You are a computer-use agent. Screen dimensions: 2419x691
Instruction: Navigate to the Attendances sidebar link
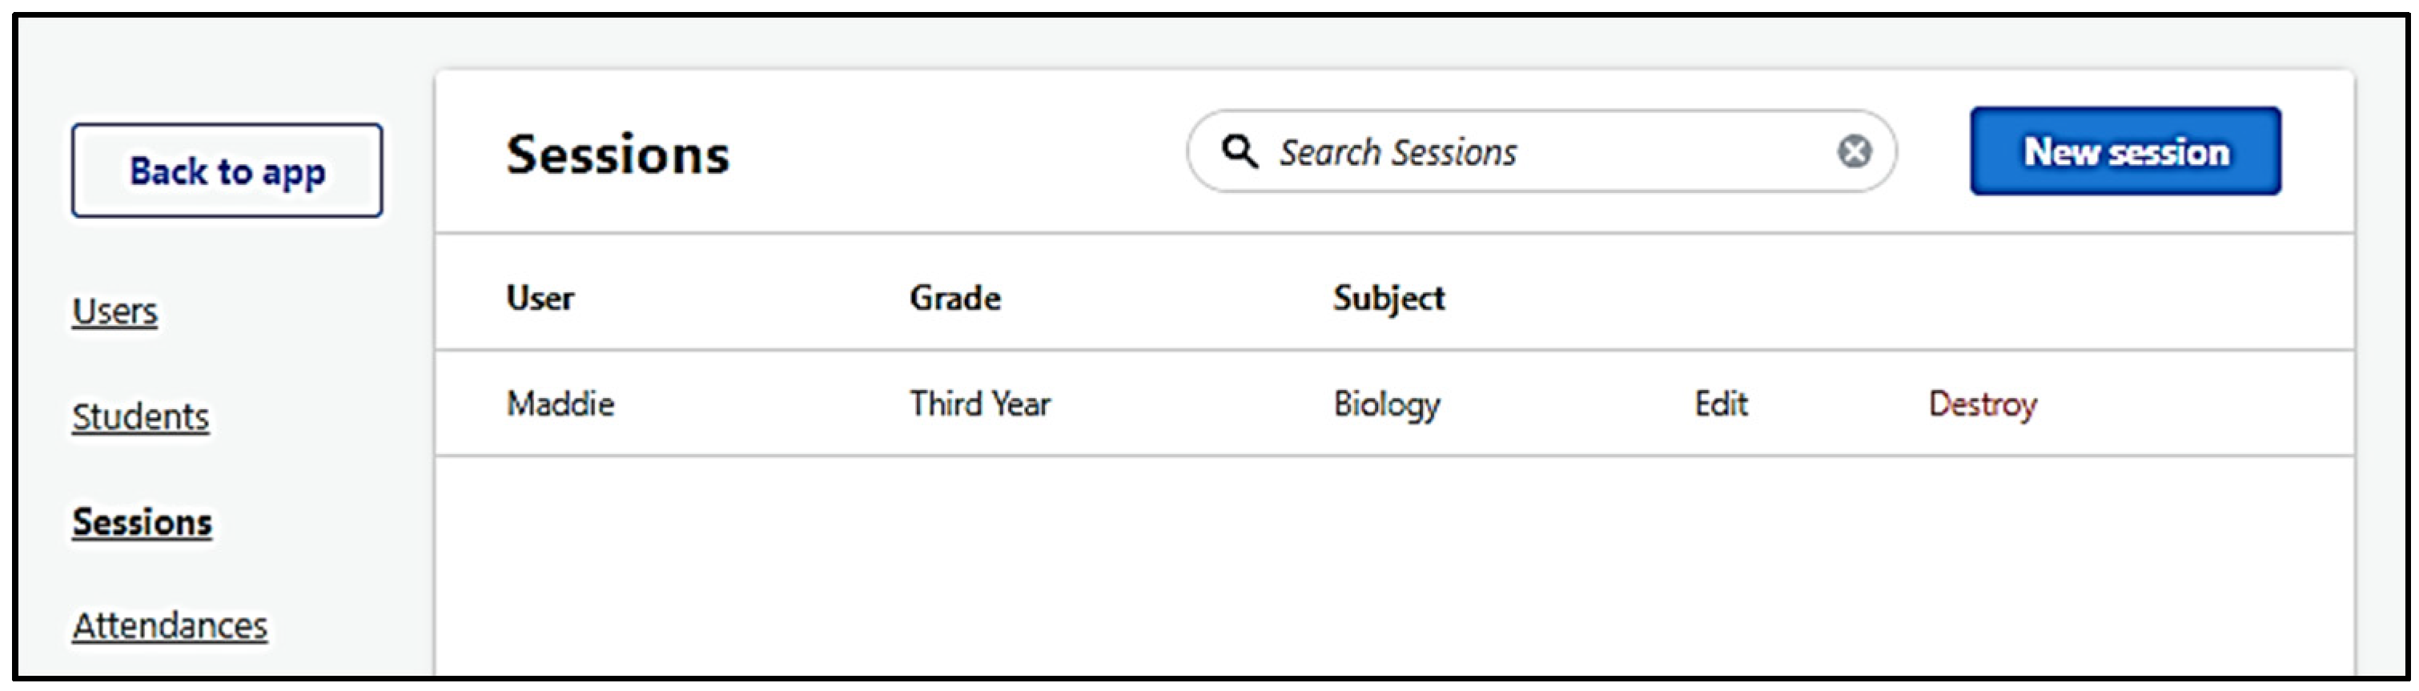pos(170,625)
